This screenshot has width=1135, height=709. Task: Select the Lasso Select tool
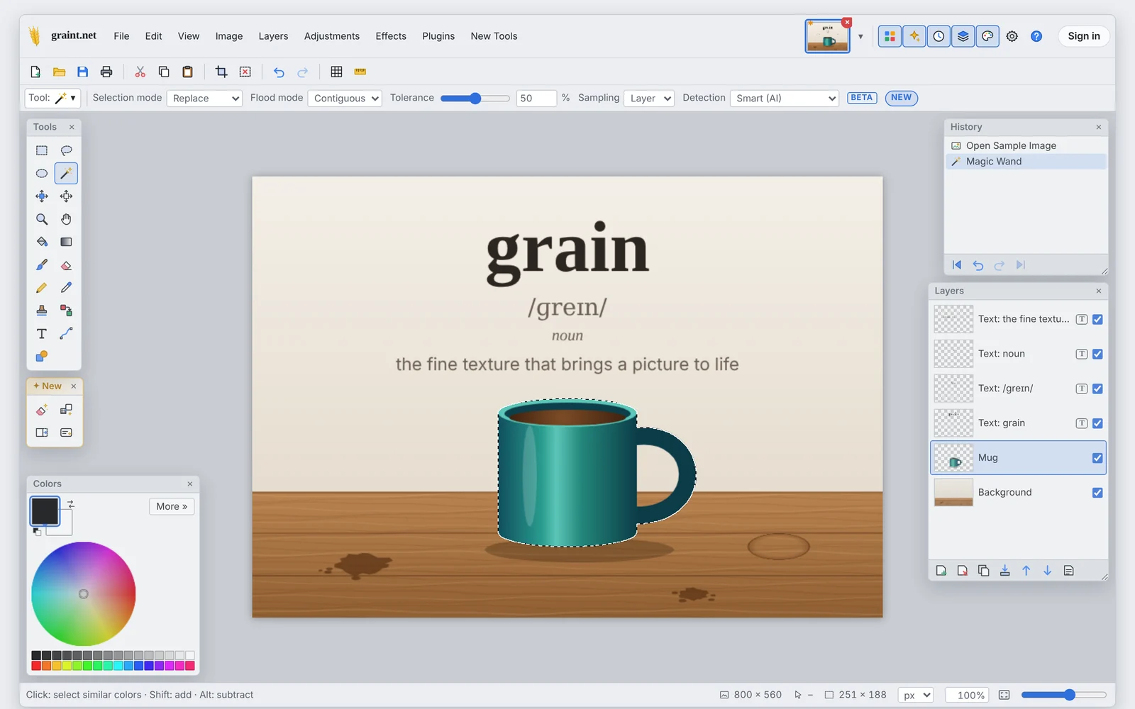(x=66, y=150)
